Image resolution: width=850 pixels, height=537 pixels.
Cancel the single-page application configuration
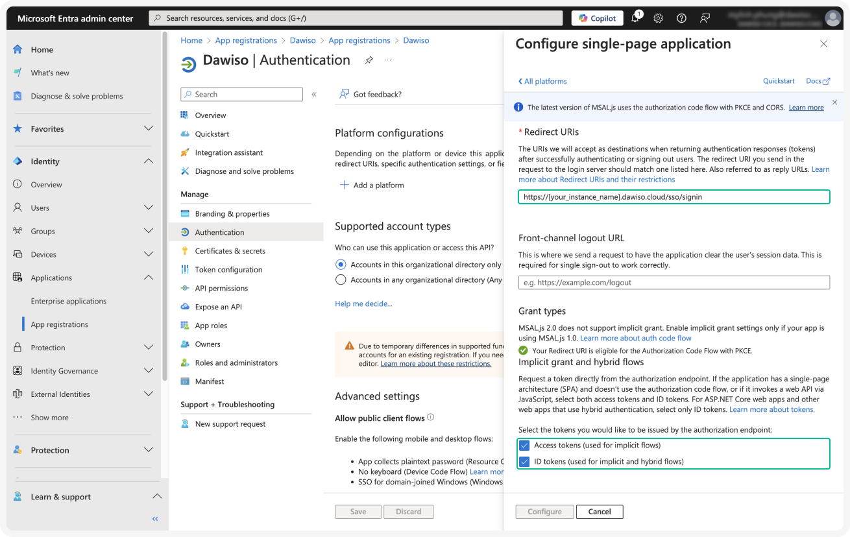(600, 512)
